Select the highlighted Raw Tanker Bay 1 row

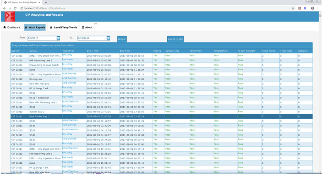point(39,116)
